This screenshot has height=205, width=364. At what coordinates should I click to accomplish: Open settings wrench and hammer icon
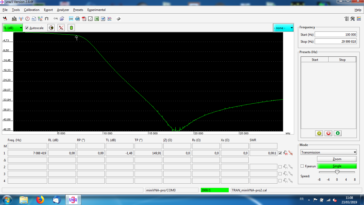[x=353, y=19]
